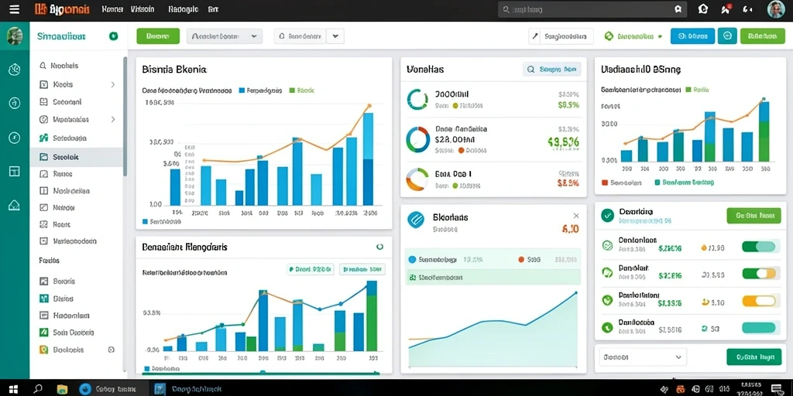
Task: Toggle the teal switch in the last checklist row
Action: 759,328
